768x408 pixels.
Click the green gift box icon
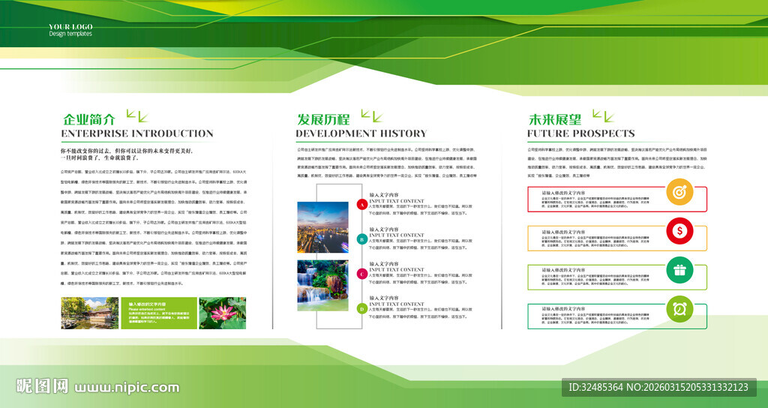click(679, 270)
